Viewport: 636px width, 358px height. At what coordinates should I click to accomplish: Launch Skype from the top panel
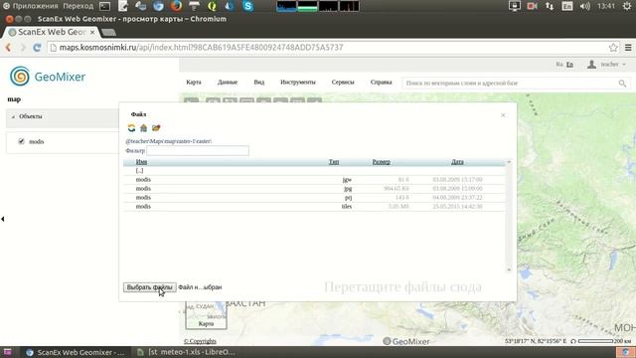click(x=247, y=6)
